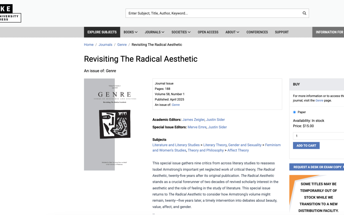Open the Journals dropdown menu
Screen dimensions: 344x215
154,32
